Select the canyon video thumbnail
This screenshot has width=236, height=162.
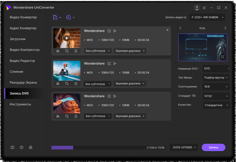[67, 103]
